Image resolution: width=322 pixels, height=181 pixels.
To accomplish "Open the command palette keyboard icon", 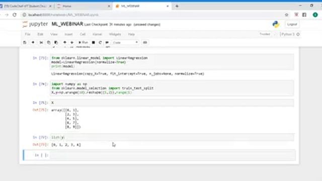I will [145, 42].
